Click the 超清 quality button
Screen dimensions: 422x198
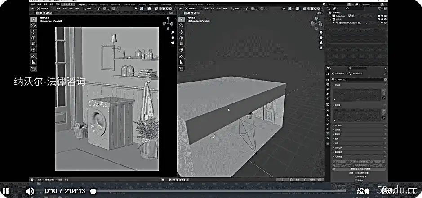(363, 191)
